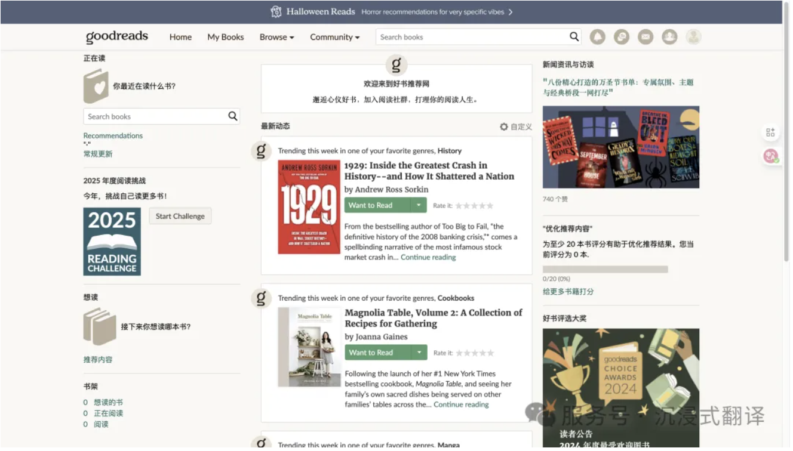Open the Community menu
The height and width of the screenshot is (451, 793).
[x=334, y=37]
